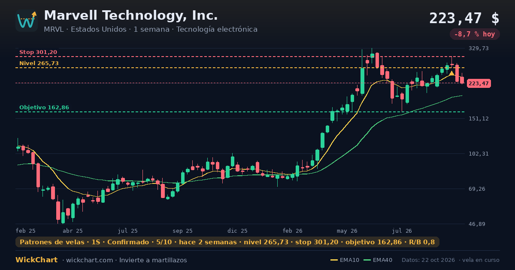This screenshot has height=270, width=515.
Task: Click the feb 25 date axis label
Action: (x=26, y=231)
